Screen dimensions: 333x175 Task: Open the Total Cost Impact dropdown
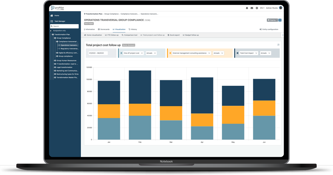coord(248,53)
